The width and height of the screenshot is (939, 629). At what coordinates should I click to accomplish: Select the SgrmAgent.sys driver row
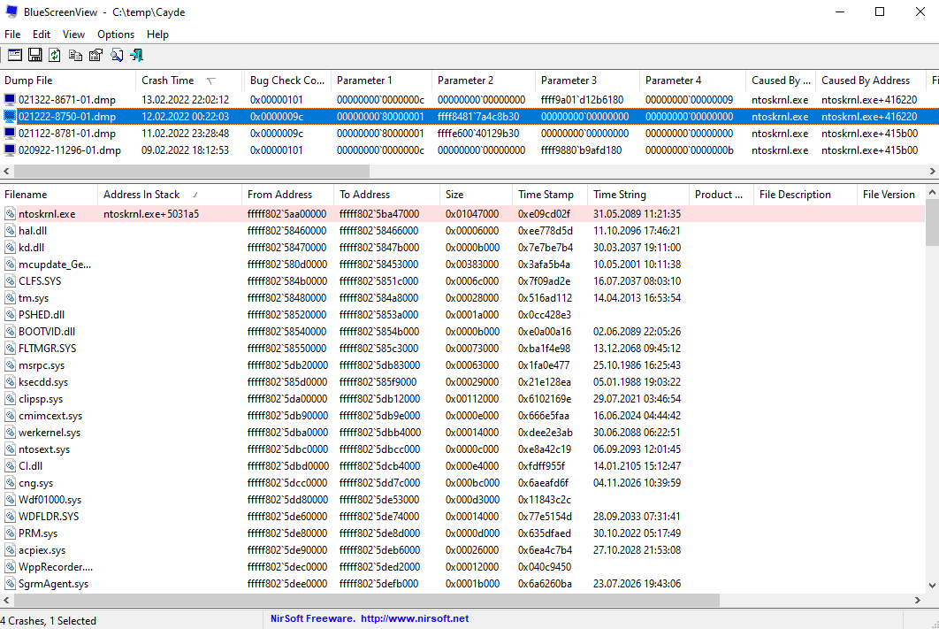click(462, 584)
